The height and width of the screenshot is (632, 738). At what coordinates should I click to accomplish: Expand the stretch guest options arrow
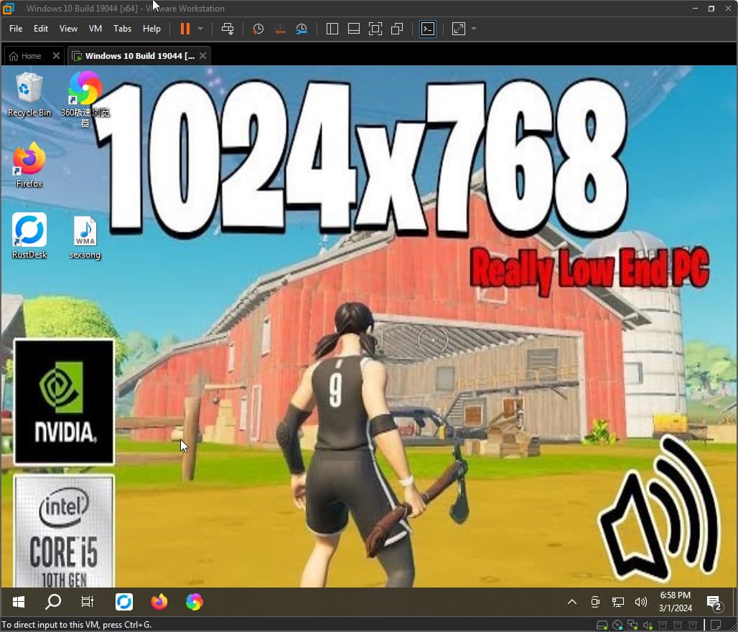[x=474, y=29]
